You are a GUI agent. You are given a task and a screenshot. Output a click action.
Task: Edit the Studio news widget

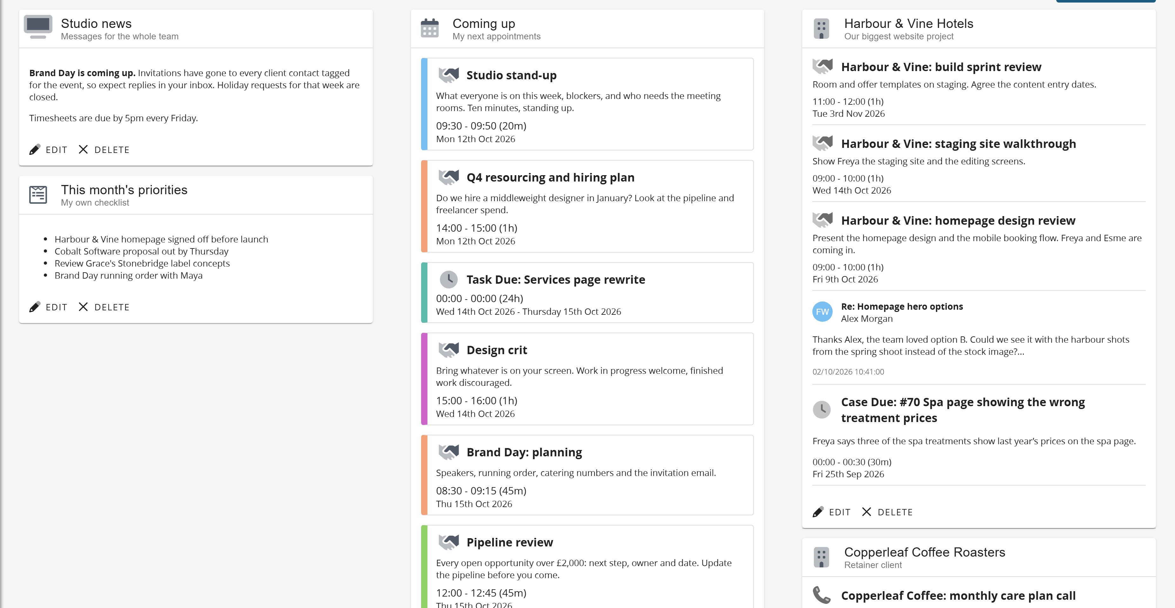coord(48,149)
